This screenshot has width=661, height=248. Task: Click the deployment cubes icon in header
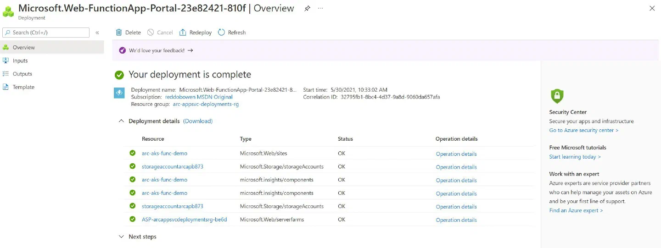coord(8,11)
